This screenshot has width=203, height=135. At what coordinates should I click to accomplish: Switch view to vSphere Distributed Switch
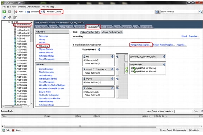tap(112, 32)
